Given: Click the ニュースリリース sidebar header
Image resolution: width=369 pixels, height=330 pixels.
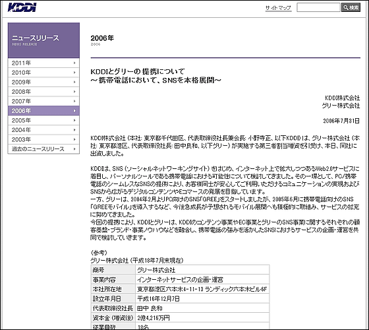Looking at the screenshot, I should click(43, 40).
